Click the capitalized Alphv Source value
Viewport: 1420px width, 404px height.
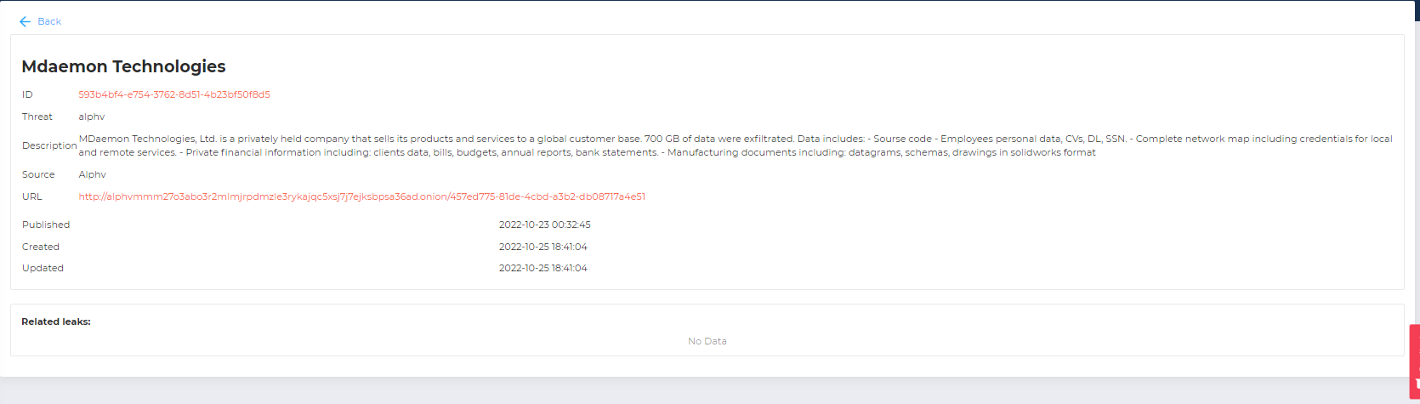[93, 174]
